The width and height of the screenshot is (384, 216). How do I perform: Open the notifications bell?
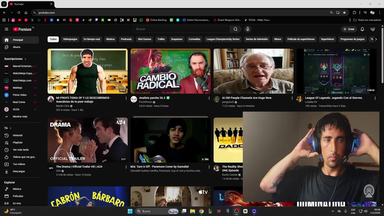362,29
